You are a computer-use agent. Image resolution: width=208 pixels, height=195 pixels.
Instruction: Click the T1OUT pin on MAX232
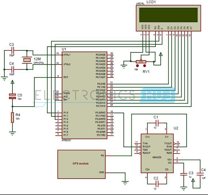(x=168, y=143)
